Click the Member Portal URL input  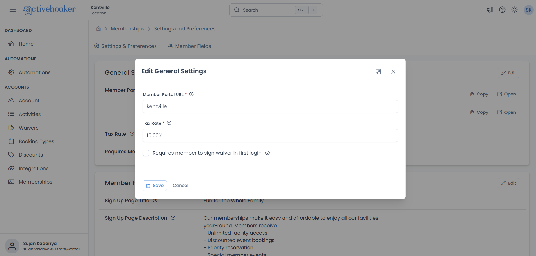pyautogui.click(x=270, y=106)
